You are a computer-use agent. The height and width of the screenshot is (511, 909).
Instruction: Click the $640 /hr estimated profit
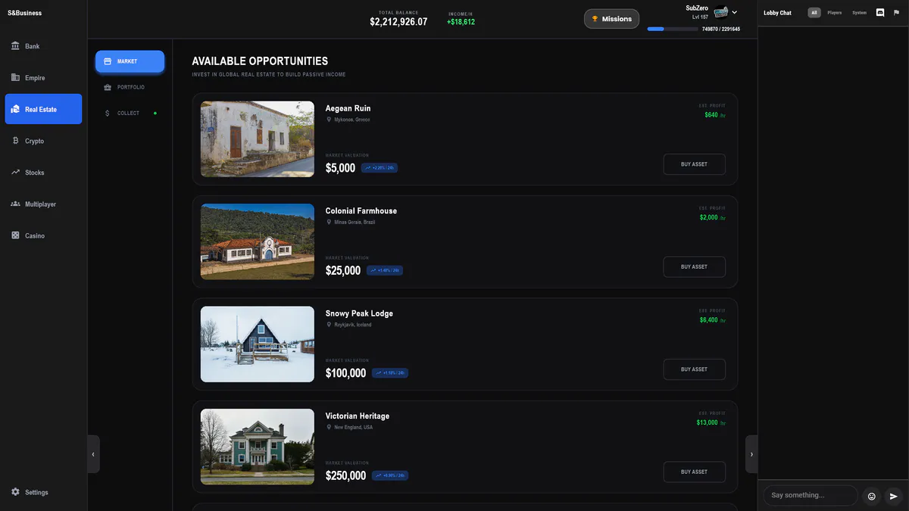[x=715, y=115]
